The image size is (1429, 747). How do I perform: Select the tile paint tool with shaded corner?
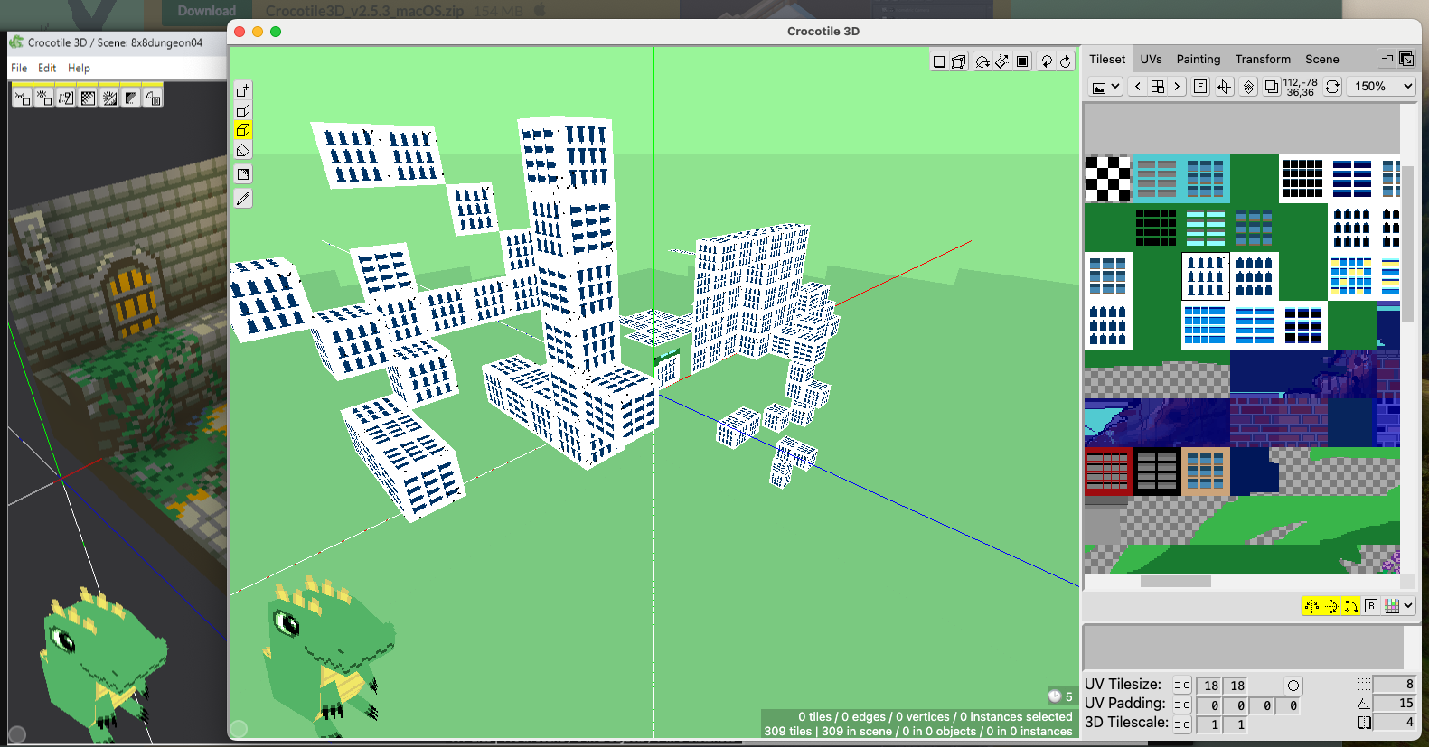click(x=243, y=174)
